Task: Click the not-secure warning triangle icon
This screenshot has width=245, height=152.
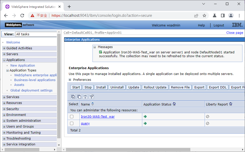Action: pos(32,16)
